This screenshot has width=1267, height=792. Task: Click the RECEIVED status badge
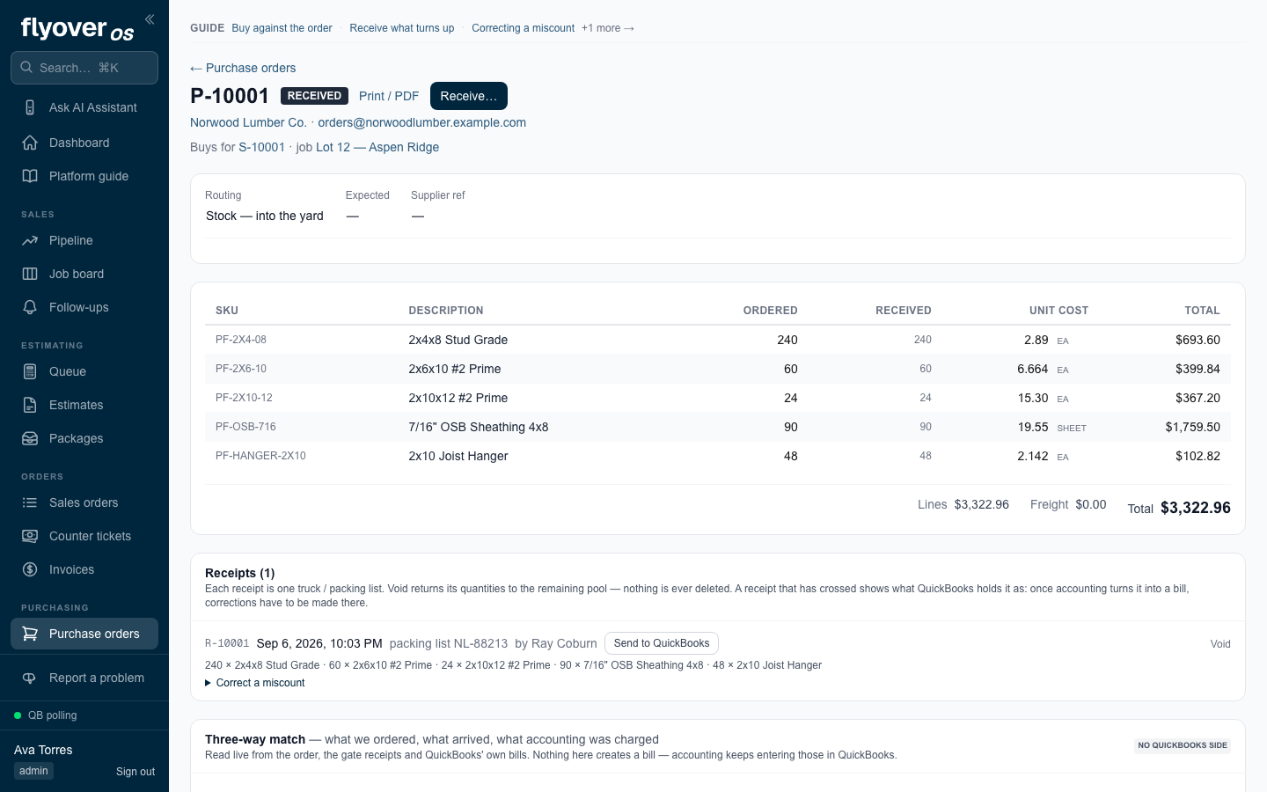314,96
